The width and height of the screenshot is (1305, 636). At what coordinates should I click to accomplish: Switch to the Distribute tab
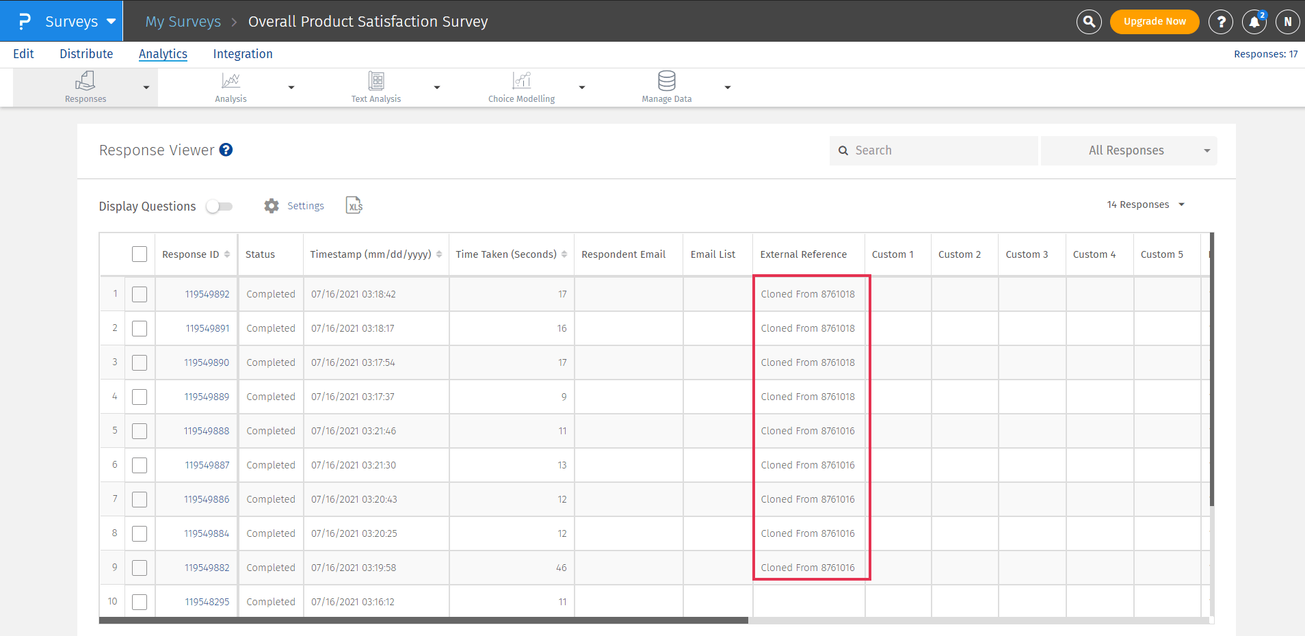(x=86, y=53)
